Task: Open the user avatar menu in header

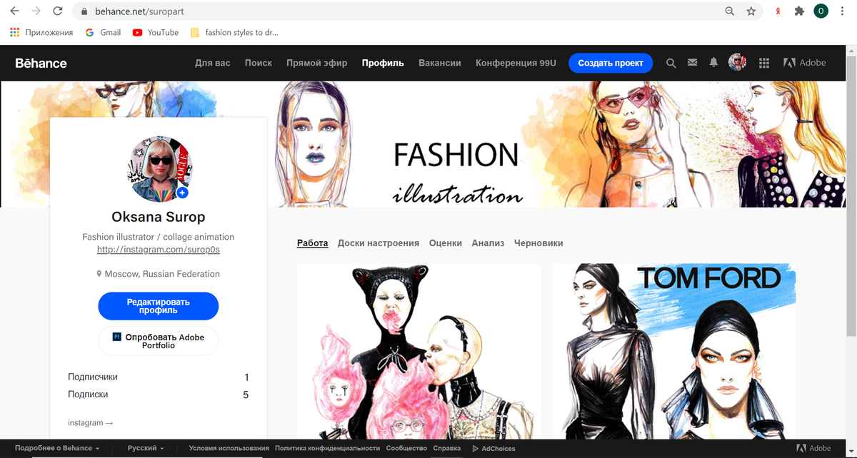Action: click(x=737, y=63)
